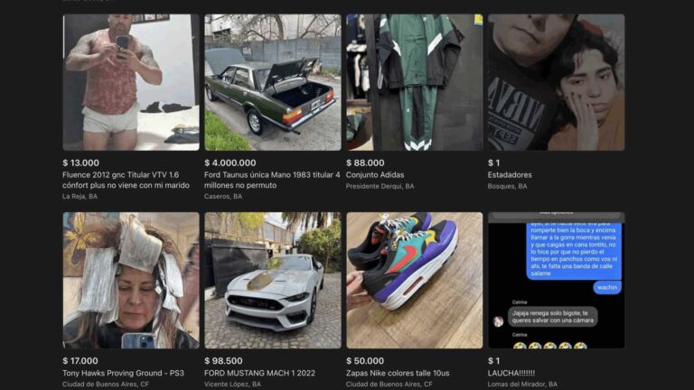Click the Estadadores listing title
The width and height of the screenshot is (694, 390).
tap(510, 175)
